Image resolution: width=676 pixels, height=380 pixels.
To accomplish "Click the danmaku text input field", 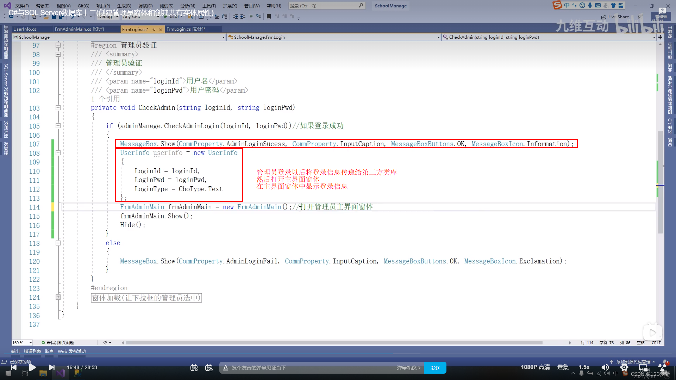I will point(310,368).
